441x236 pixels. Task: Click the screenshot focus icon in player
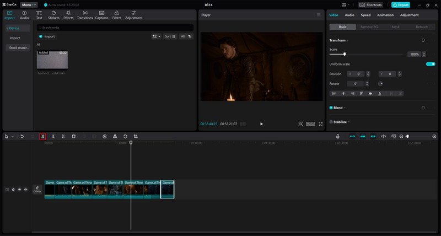click(300, 124)
